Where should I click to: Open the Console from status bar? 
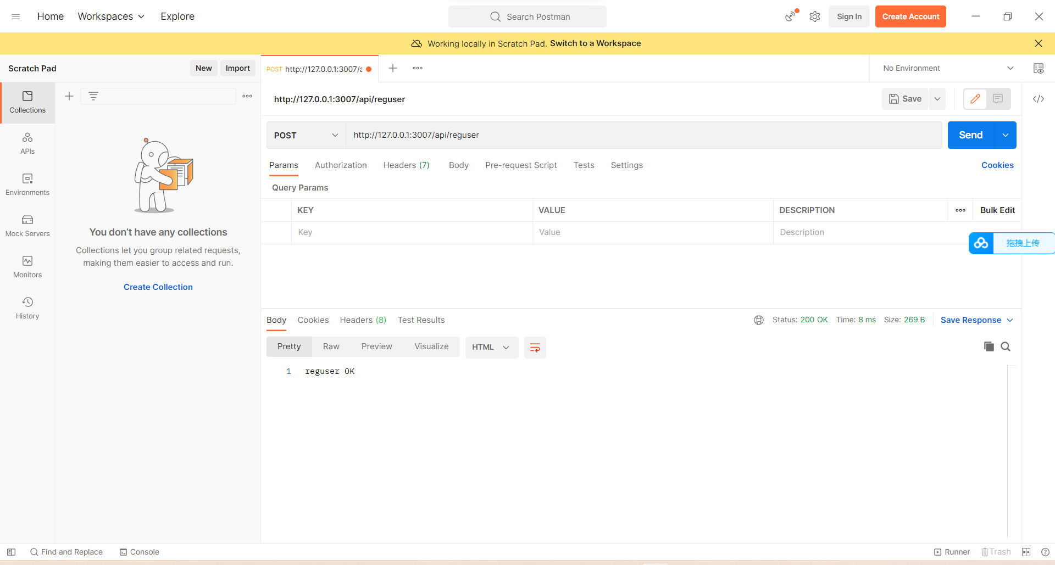[140, 552]
